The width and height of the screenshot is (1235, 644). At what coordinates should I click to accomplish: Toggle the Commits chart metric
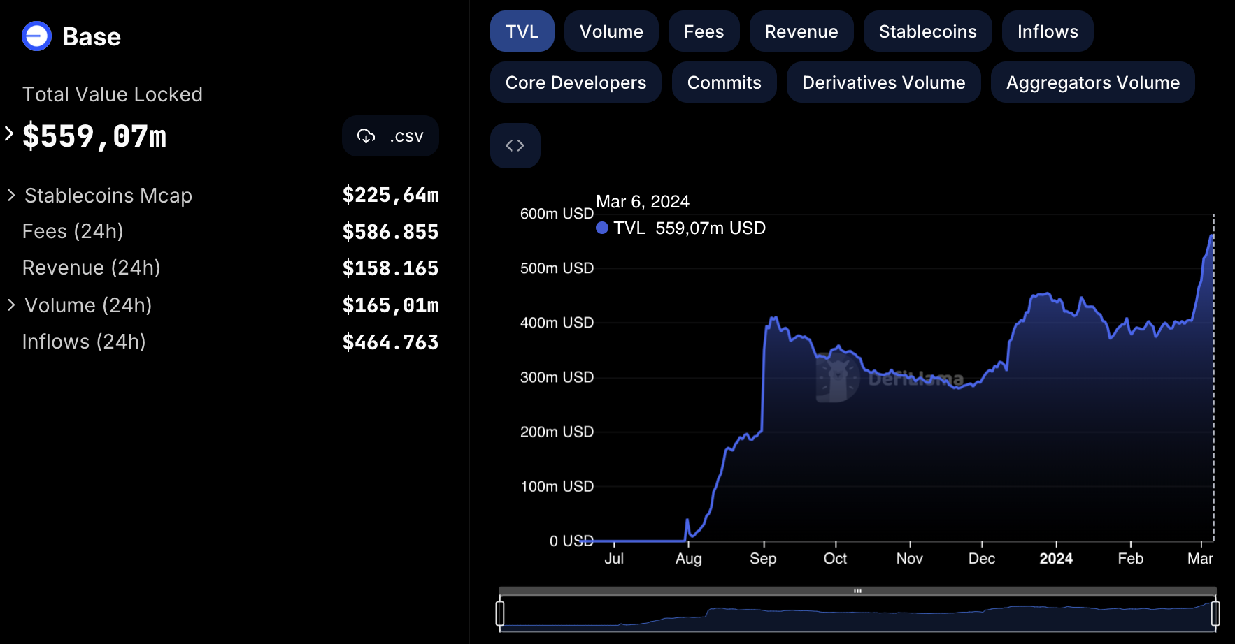[x=724, y=82]
